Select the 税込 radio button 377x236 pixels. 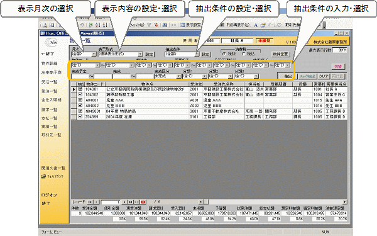[243, 54]
